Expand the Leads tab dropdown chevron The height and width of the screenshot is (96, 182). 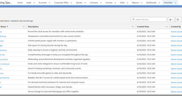click(x=34, y=3)
